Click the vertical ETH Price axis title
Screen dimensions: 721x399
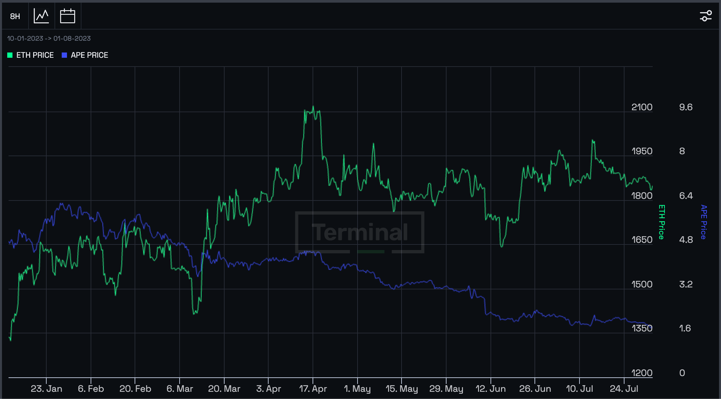662,222
